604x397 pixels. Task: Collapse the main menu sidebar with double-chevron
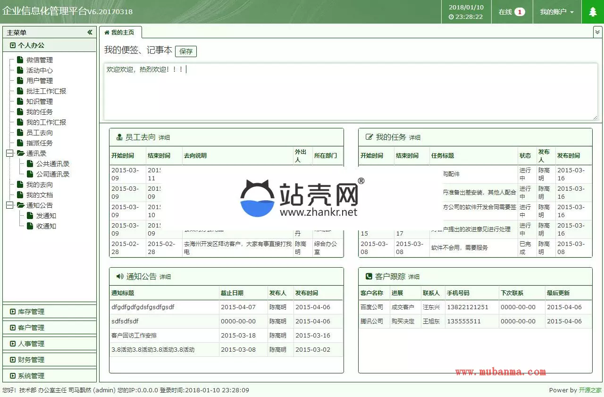pos(90,32)
